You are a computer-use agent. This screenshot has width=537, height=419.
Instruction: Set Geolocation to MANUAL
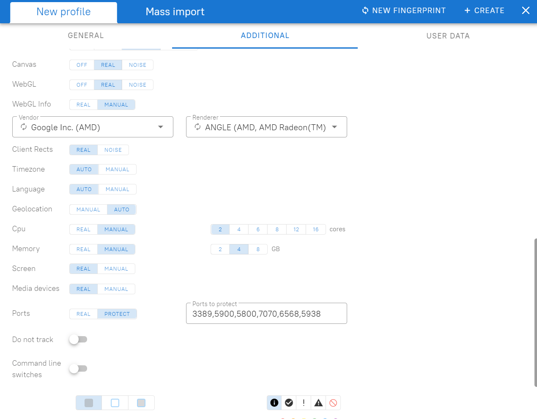(x=88, y=209)
